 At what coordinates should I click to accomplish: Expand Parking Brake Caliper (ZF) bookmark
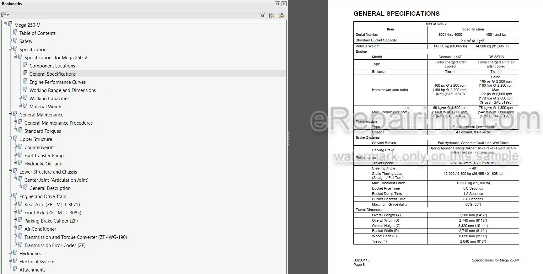click(15, 220)
